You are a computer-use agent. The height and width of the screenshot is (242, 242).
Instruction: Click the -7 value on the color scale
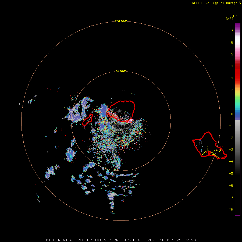click(231, 197)
